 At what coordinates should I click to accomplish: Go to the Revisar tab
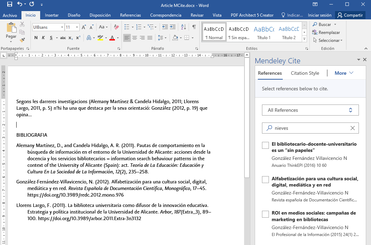pyautogui.click(x=197, y=15)
